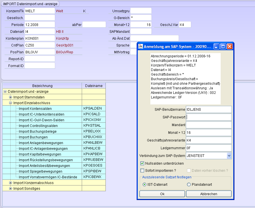
Task: Maximize the Anmeldung am SAP-System dialog
Action: [223, 47]
